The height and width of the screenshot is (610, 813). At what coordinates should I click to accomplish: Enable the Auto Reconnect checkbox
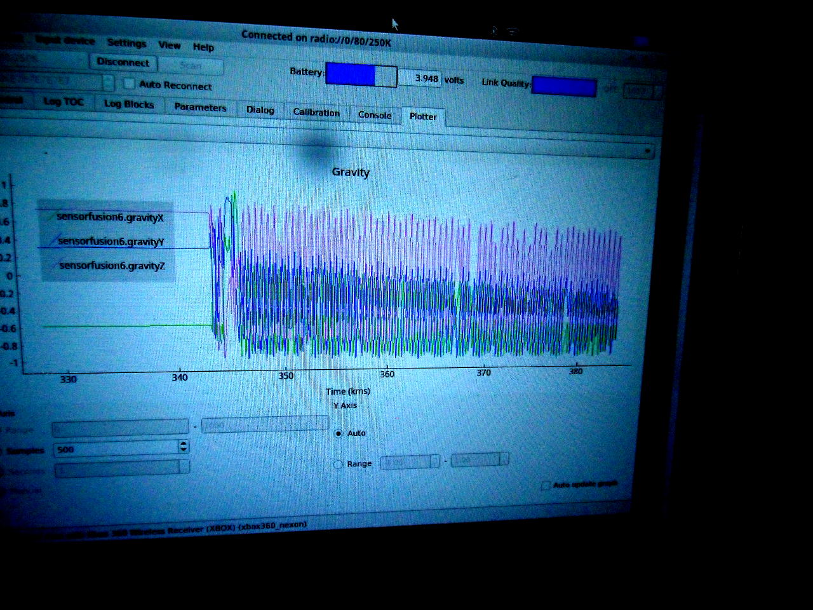click(x=130, y=83)
